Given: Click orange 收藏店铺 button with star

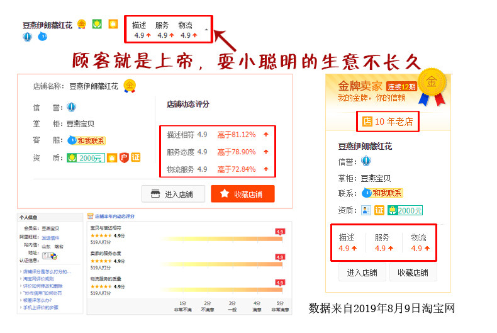Looking at the screenshot, I should 243,194.
